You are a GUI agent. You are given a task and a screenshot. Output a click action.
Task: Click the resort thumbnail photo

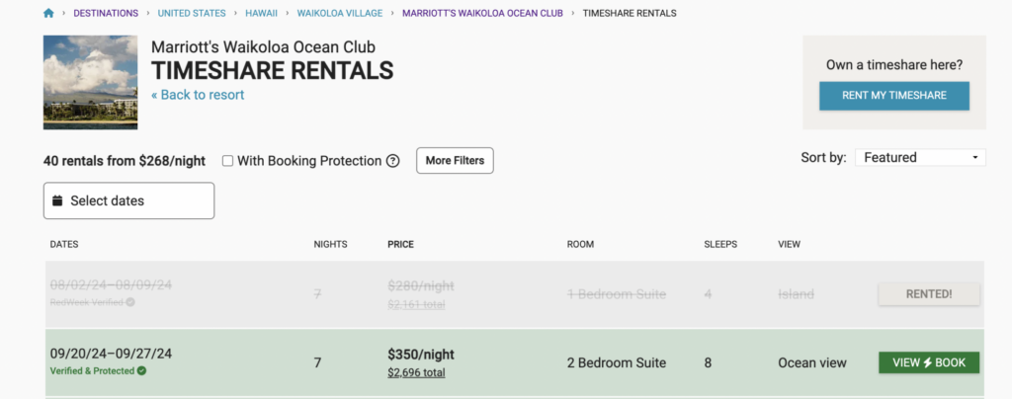click(x=90, y=83)
